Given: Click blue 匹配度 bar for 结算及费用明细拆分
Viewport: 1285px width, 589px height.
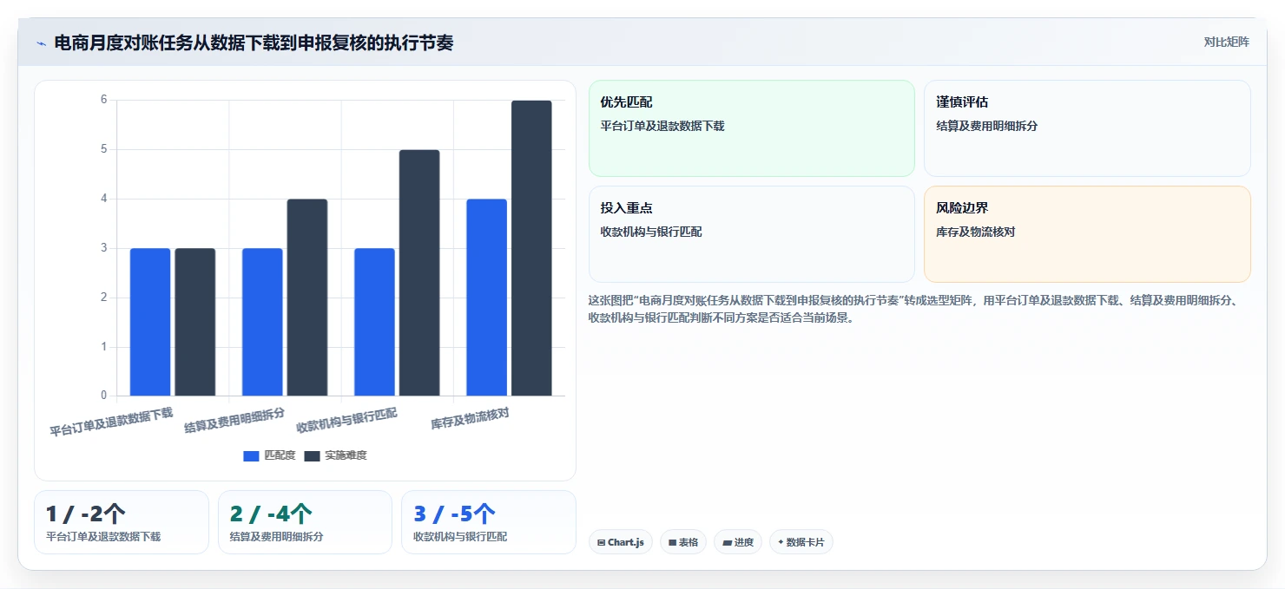Looking at the screenshot, I should click(262, 322).
